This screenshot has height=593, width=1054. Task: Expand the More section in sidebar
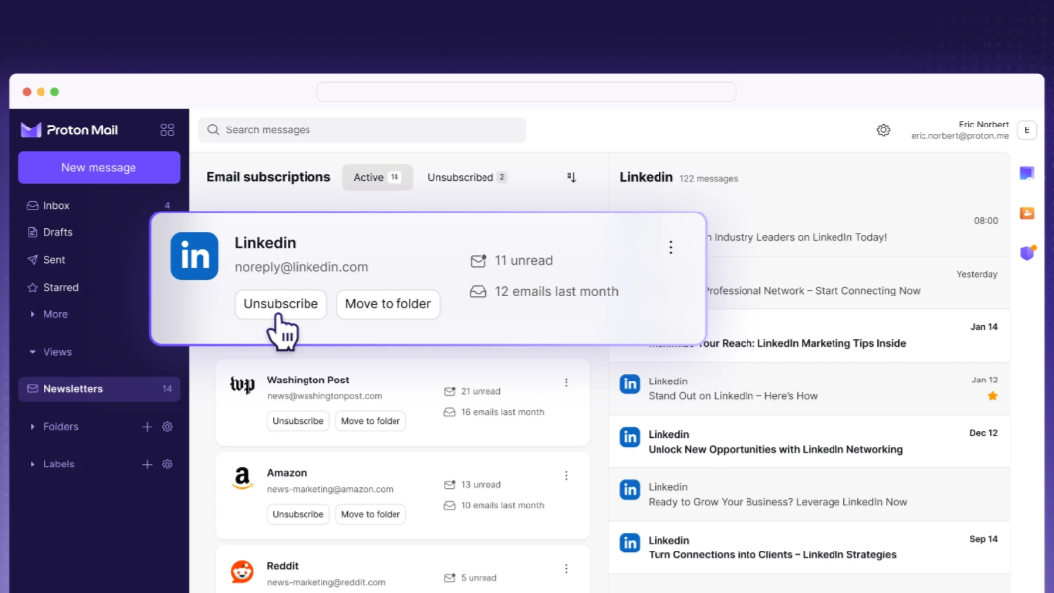(54, 313)
